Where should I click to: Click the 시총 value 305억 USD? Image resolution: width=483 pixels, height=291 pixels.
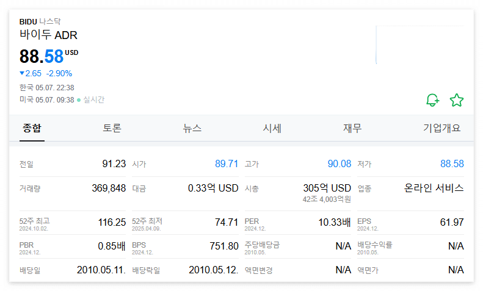coord(327,188)
